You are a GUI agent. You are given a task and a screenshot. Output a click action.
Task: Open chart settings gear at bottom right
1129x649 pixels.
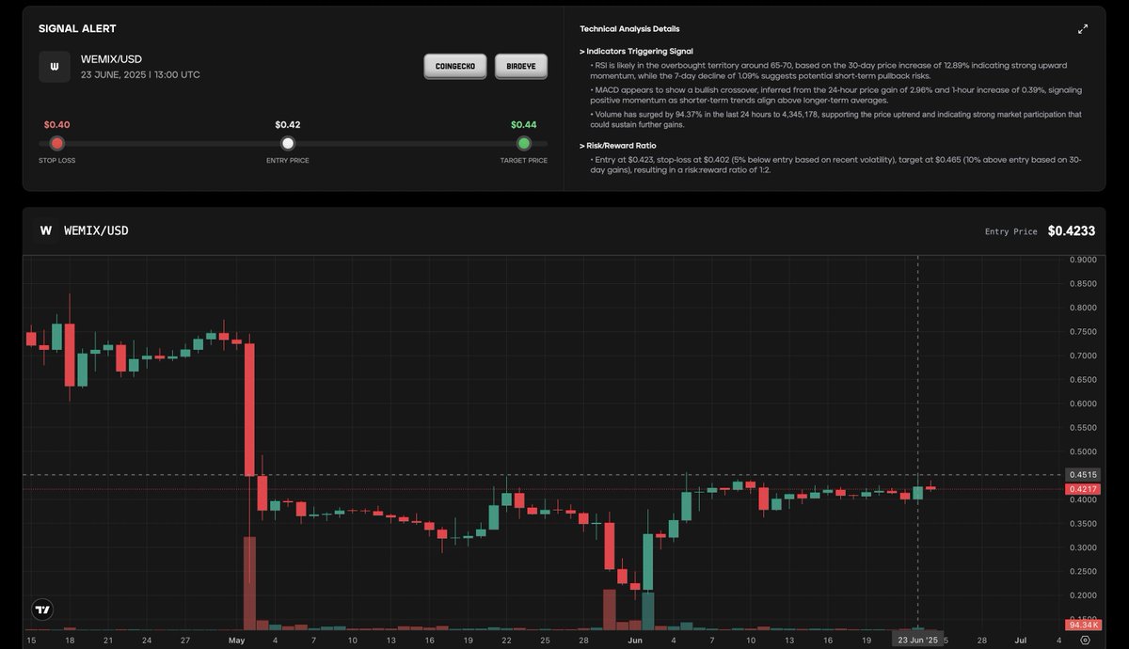point(1085,640)
